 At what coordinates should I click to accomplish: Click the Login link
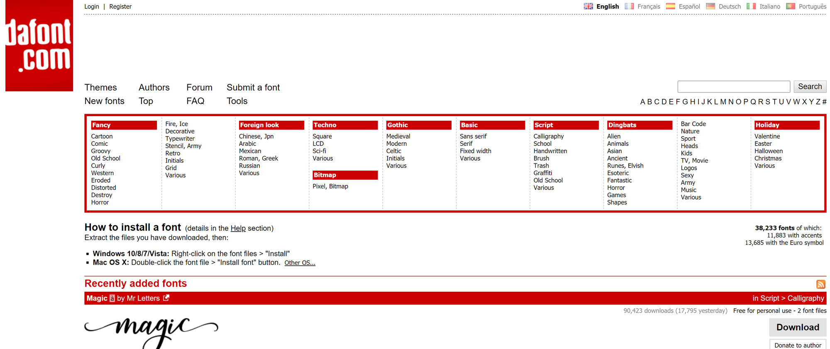tap(92, 7)
